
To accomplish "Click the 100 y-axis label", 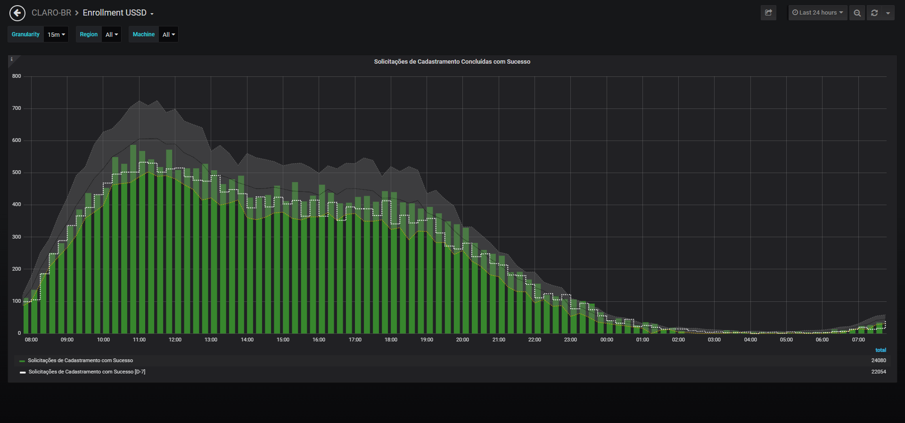I will coord(16,301).
